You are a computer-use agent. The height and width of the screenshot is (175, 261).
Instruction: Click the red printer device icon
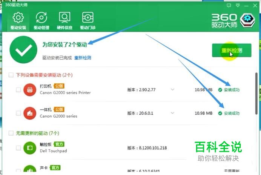tap(30, 90)
